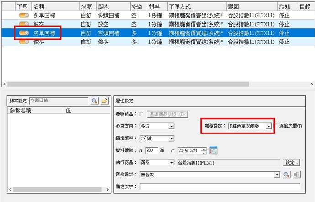Sort by the 多空 column header

[x=139, y=7]
